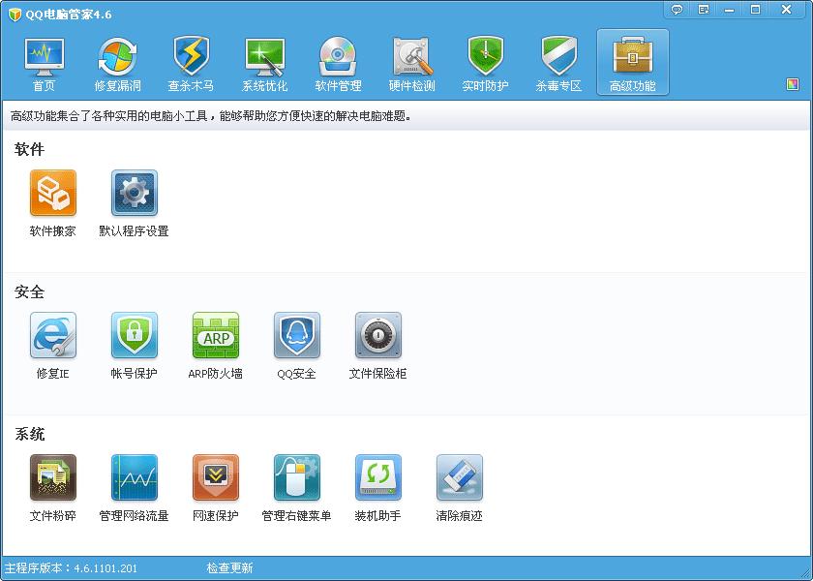The height and width of the screenshot is (581, 813).
Task: Launch the 修复IE tool
Action: tap(52, 336)
